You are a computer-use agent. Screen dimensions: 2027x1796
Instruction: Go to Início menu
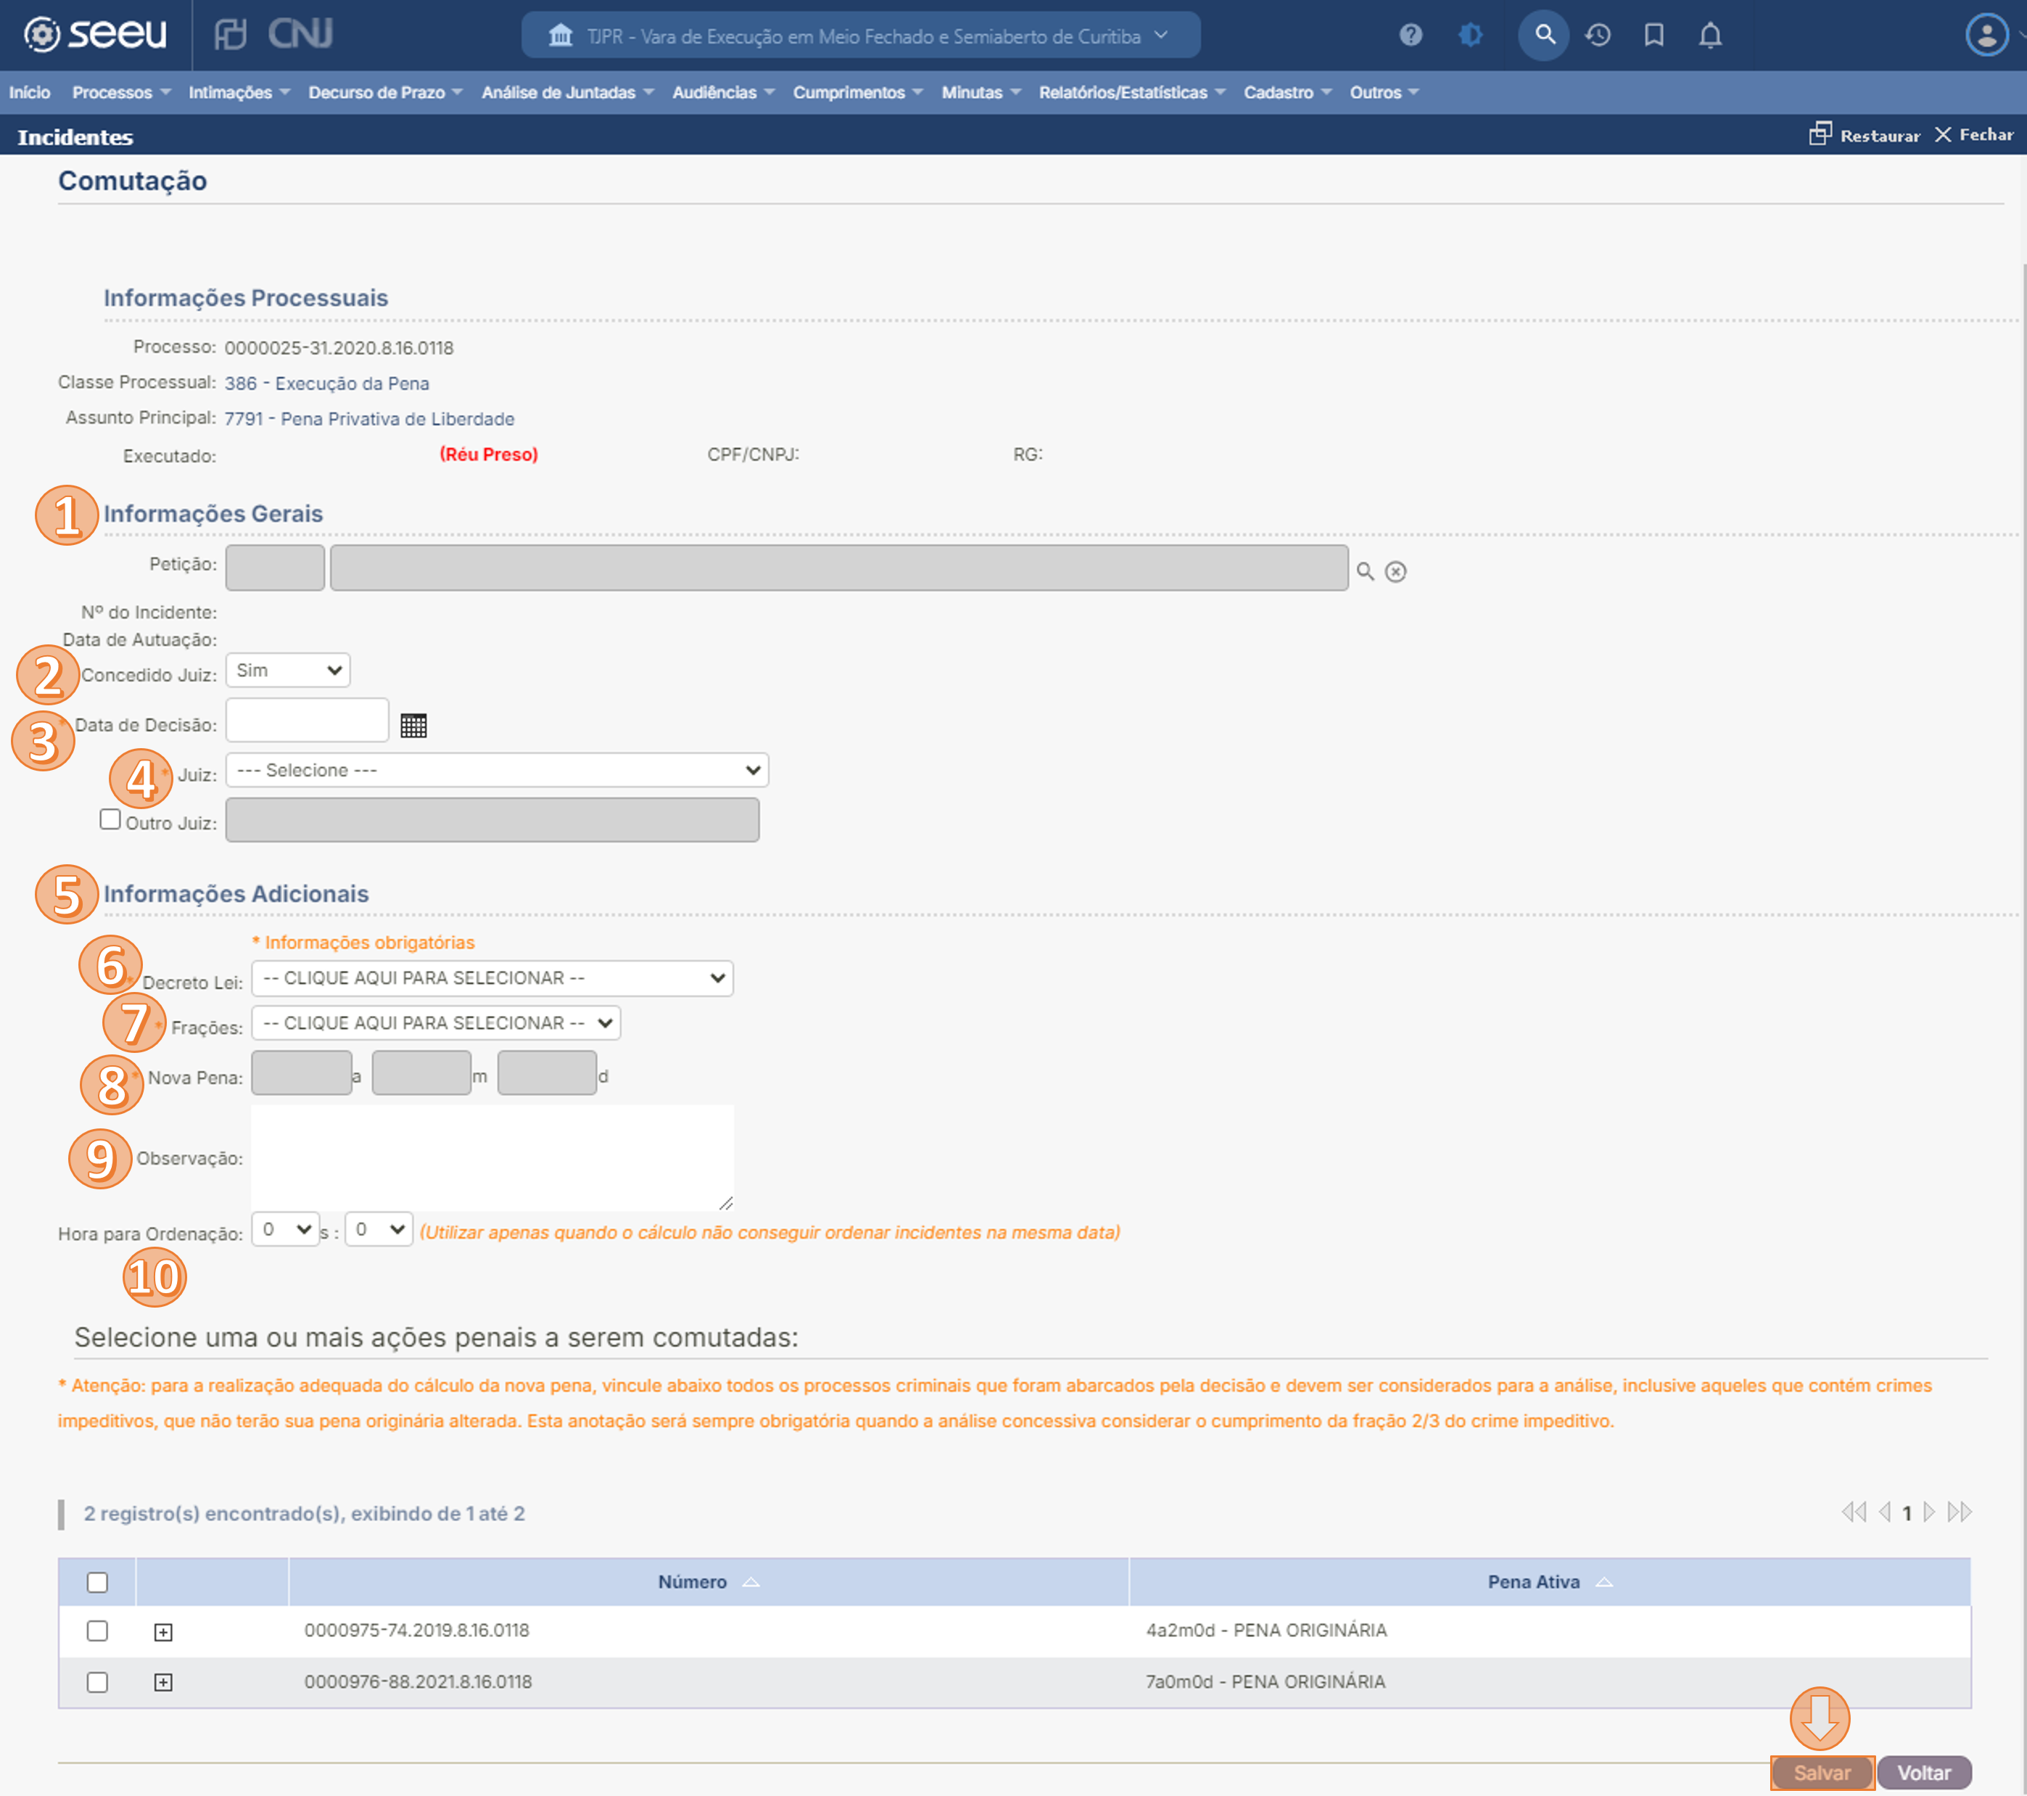[30, 92]
